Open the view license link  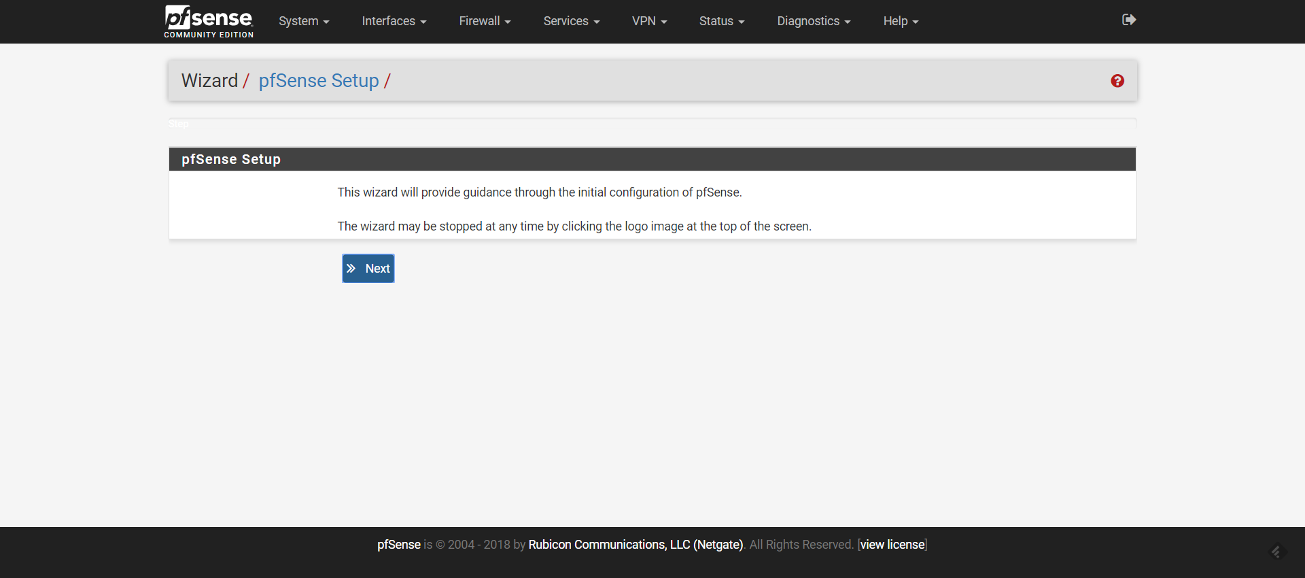click(x=892, y=545)
